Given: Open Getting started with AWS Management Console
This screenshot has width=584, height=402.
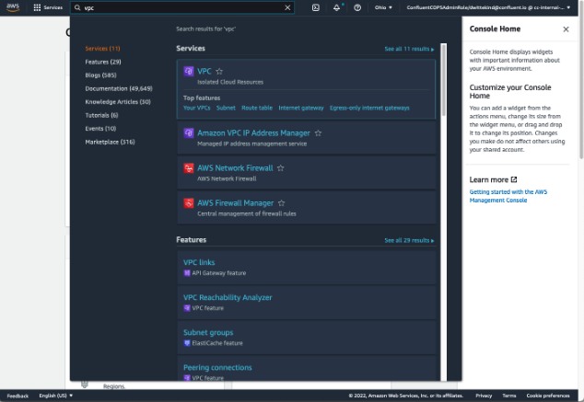Looking at the screenshot, I should pos(508,196).
